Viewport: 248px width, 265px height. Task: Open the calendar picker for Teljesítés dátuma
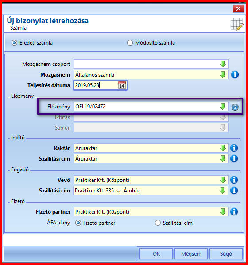click(x=122, y=85)
